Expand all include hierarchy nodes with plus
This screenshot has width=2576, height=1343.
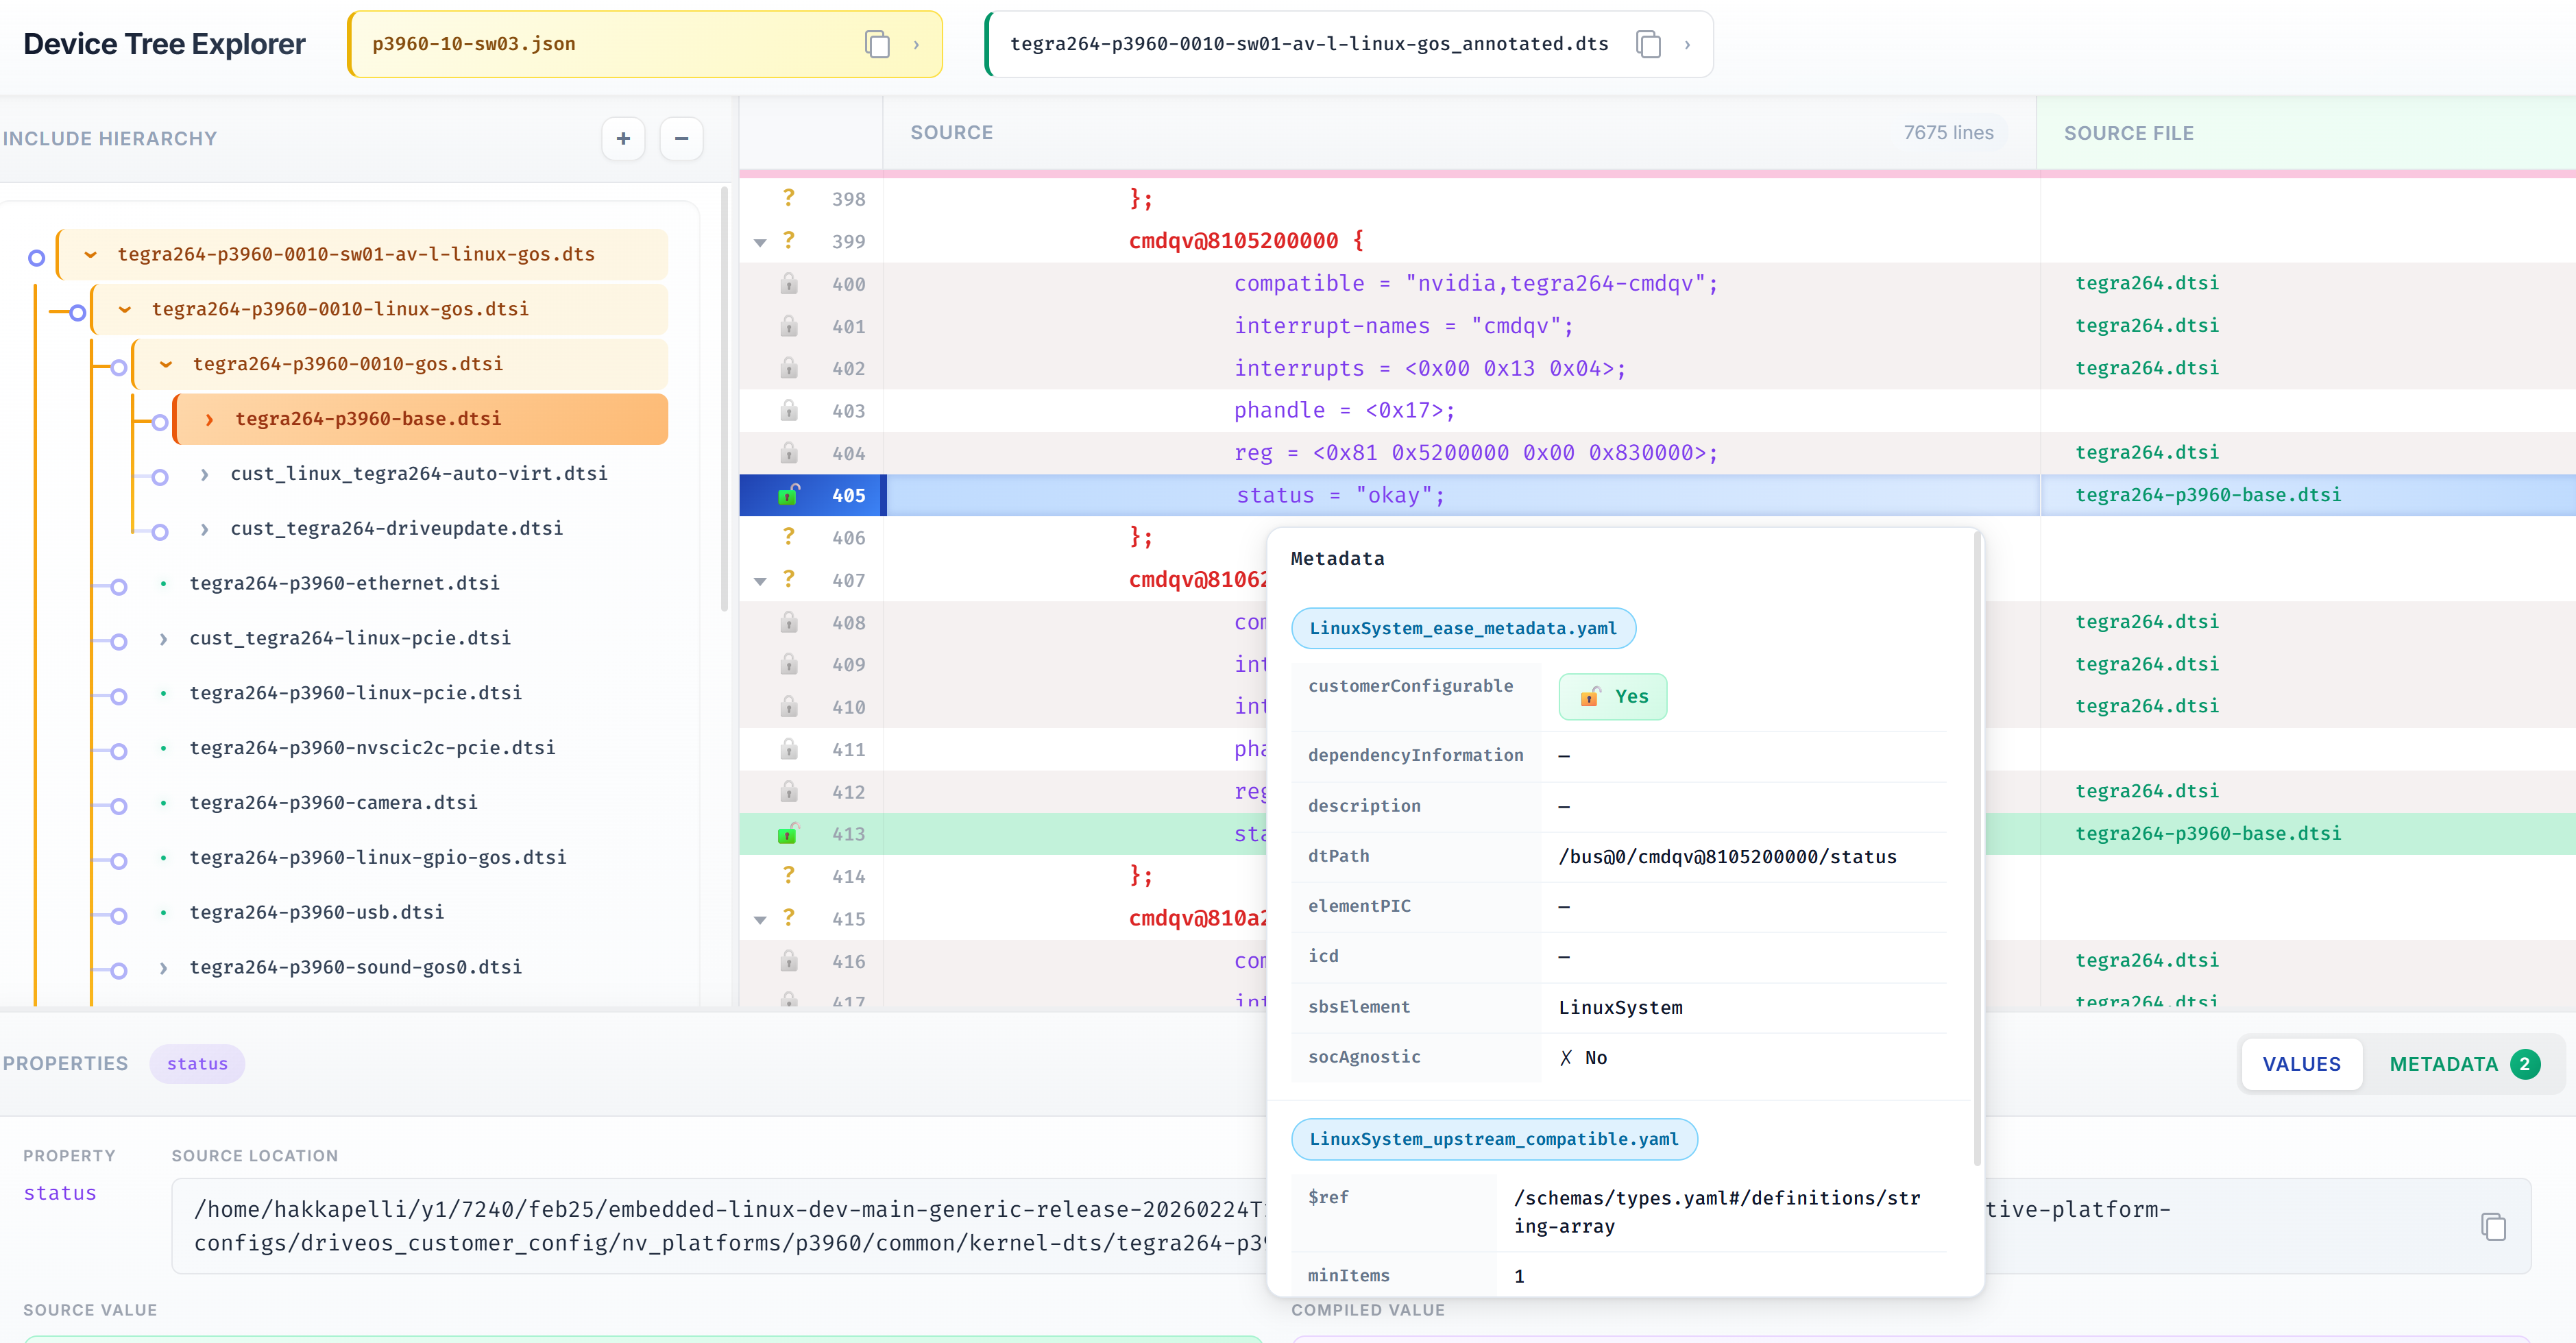623,138
